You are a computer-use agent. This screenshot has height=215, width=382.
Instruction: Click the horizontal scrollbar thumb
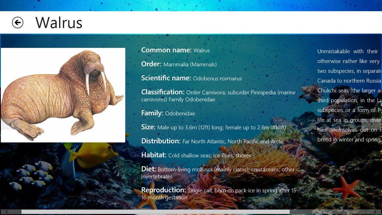[155, 212]
